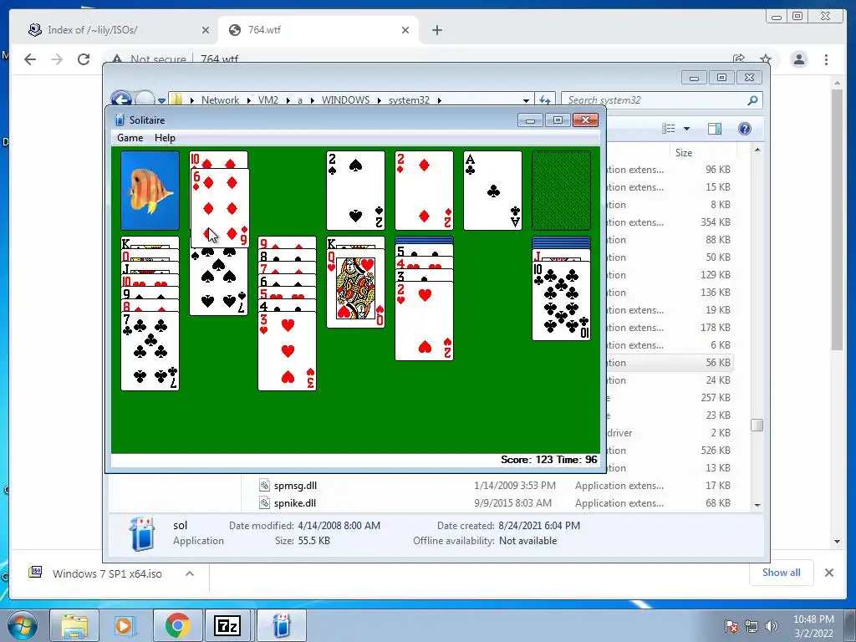856x642 pixels.
Task: Open the view options dropdown arrow
Action: [x=687, y=129]
